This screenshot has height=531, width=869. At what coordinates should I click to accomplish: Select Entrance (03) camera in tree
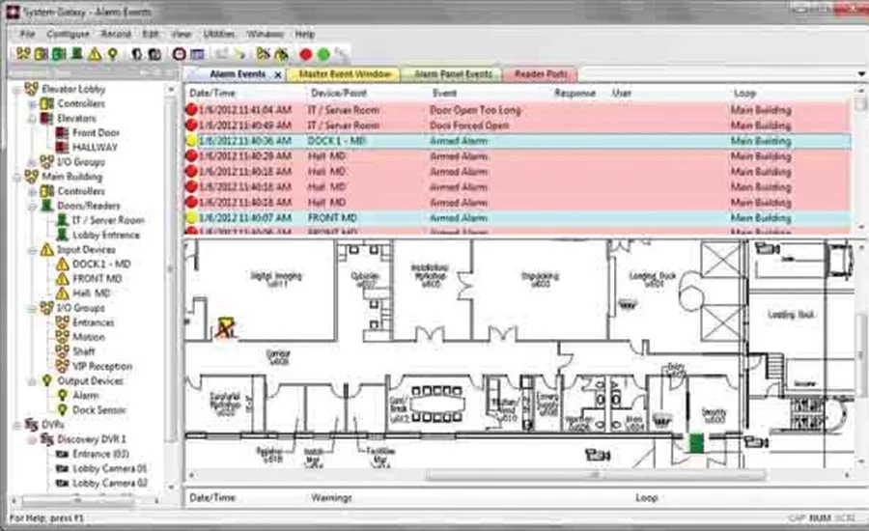pos(100,454)
